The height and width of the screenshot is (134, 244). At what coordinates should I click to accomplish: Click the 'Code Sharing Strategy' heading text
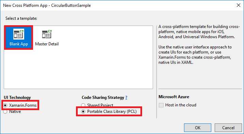click(103, 98)
